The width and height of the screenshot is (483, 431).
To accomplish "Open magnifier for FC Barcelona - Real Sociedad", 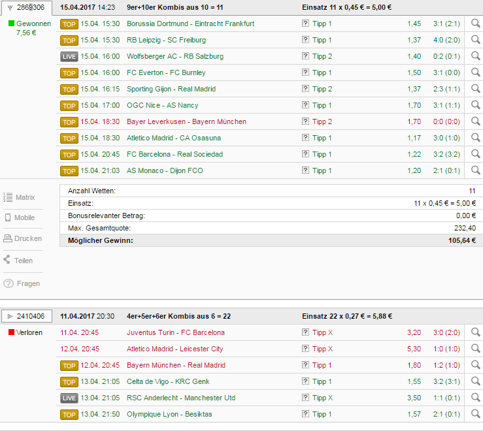I will coord(476,154).
